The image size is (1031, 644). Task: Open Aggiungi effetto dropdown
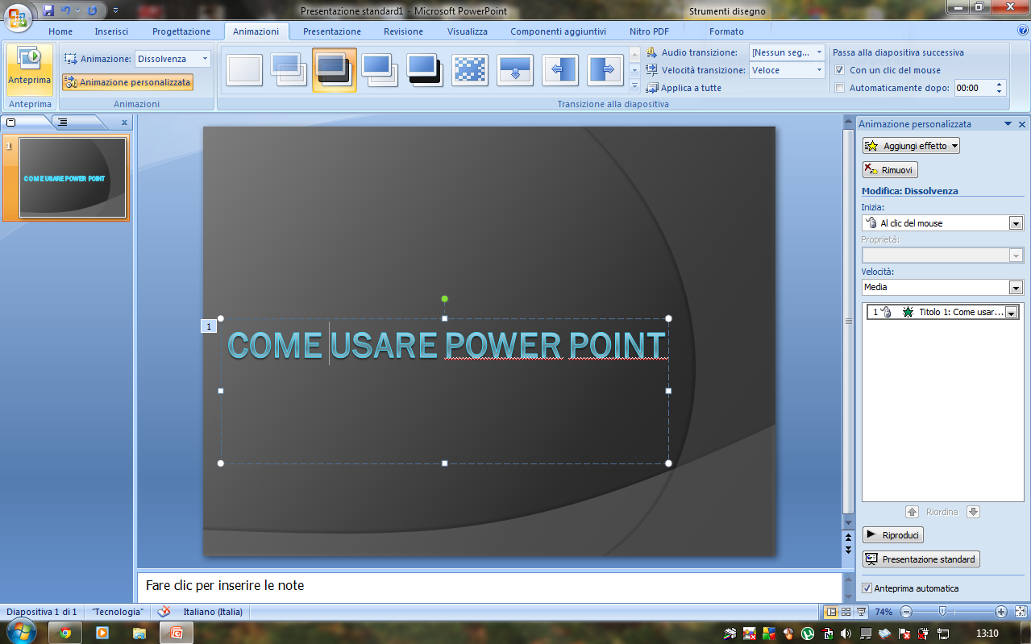pyautogui.click(x=911, y=146)
